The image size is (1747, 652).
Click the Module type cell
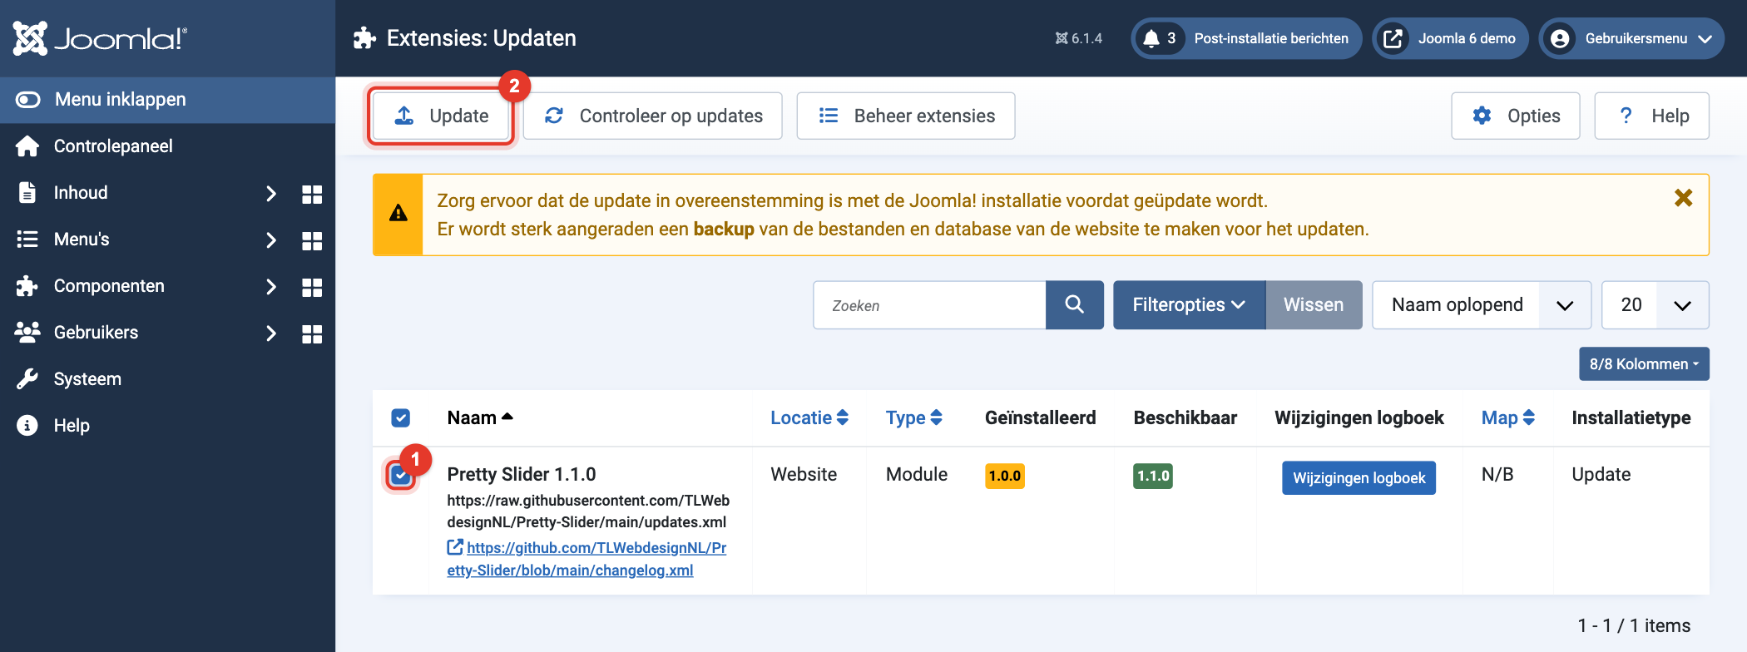(x=917, y=474)
